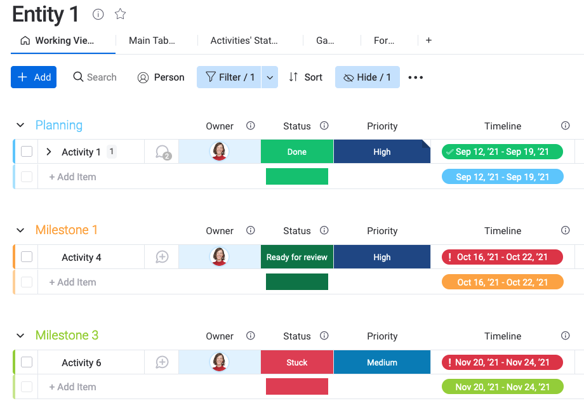
Task: Click Milestone 3 green summary timeline
Action: [x=503, y=386]
